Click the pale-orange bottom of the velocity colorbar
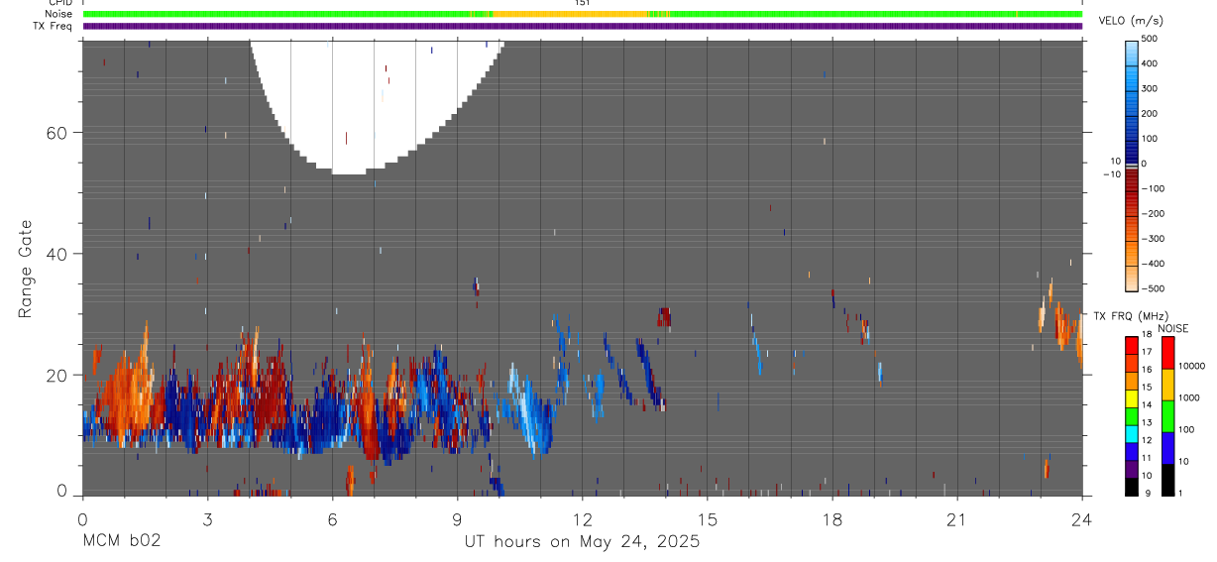This screenshot has height=562, width=1217. point(1132,277)
